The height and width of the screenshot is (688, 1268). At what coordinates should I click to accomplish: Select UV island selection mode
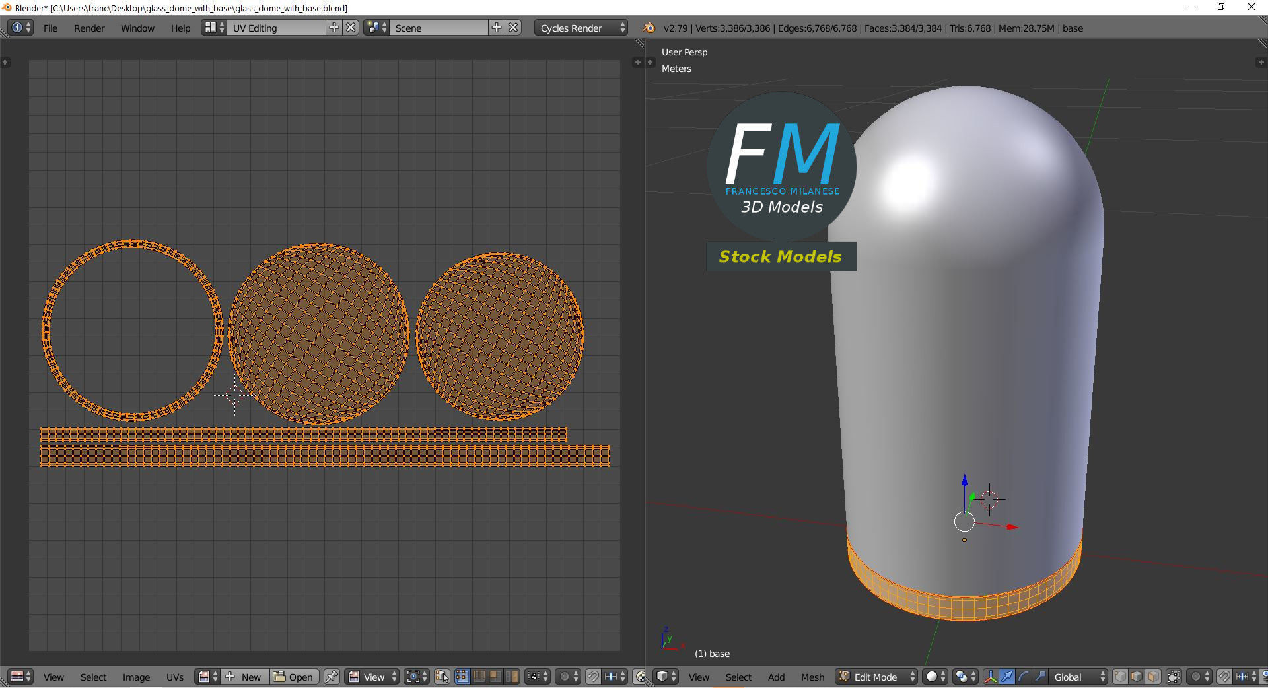point(512,677)
